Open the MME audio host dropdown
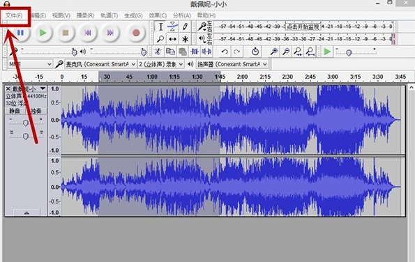This screenshot has width=415, height=262. tap(30, 64)
